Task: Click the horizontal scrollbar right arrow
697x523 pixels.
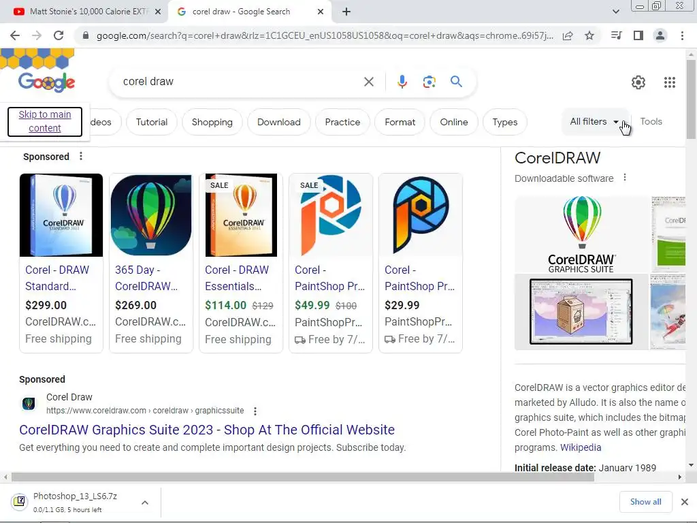Action: [680, 477]
